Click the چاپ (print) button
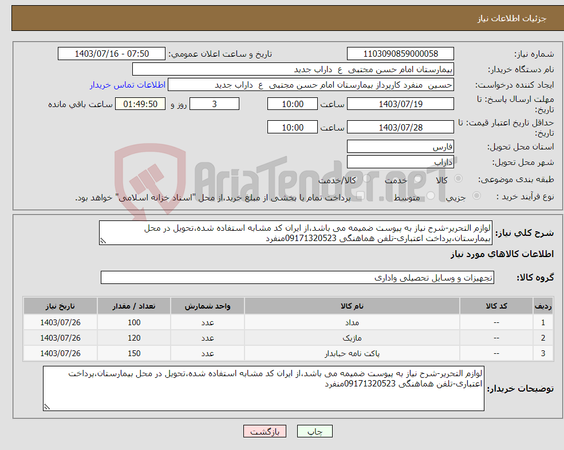Image resolution: width=564 pixels, height=450 pixels. coord(314,431)
